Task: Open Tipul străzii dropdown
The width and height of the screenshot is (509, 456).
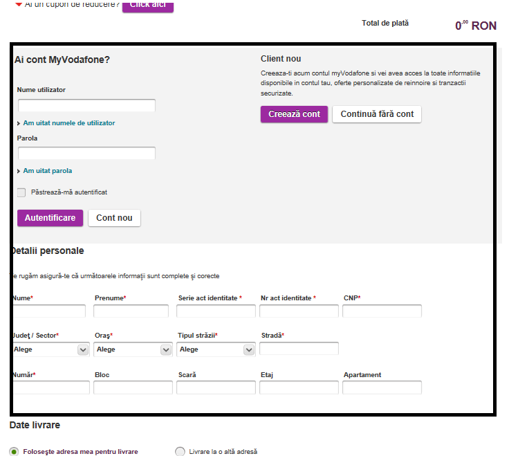Action: tap(216, 349)
